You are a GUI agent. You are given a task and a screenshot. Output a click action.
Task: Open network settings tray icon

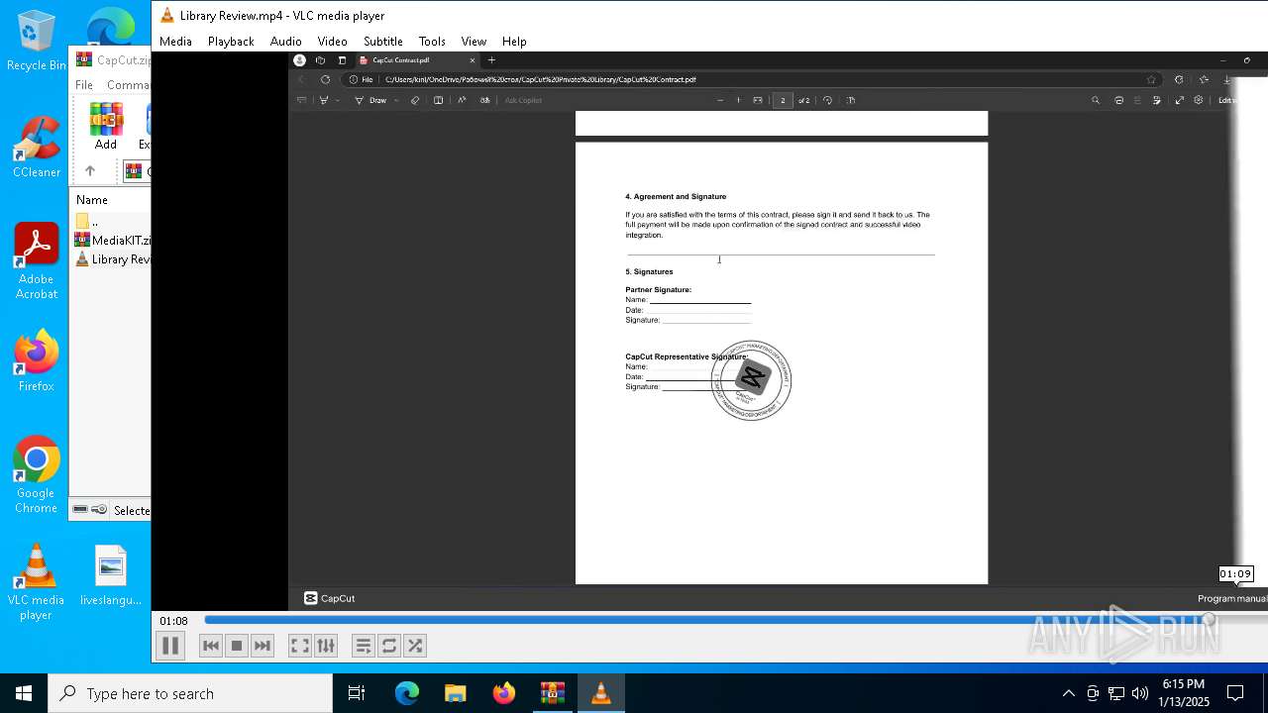point(1116,693)
